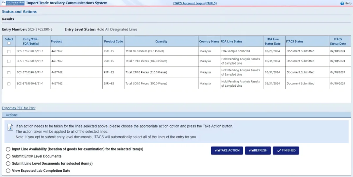This screenshot has width=353, height=177.
Task: Choose Input Line Availability radio option
Action: point(8,149)
